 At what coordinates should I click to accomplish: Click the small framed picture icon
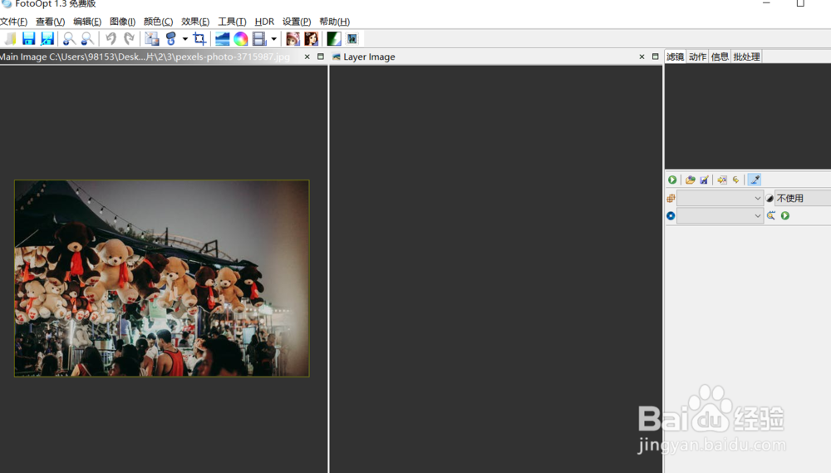352,39
